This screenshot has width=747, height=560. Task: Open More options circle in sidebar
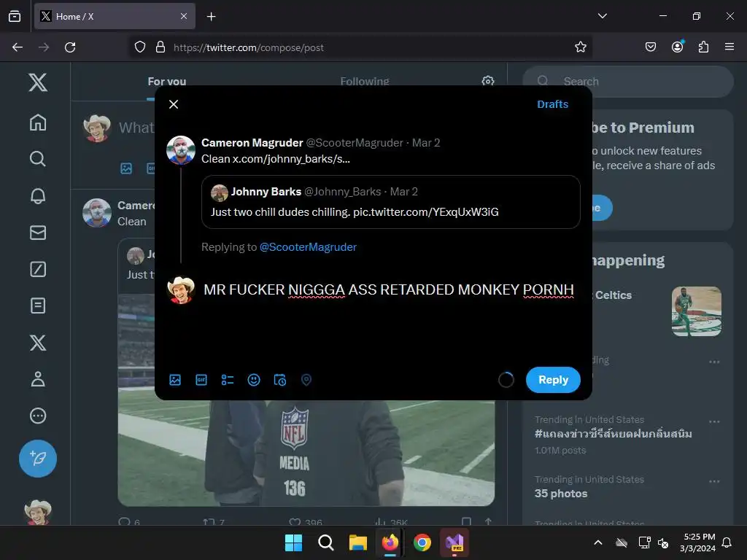click(x=38, y=416)
